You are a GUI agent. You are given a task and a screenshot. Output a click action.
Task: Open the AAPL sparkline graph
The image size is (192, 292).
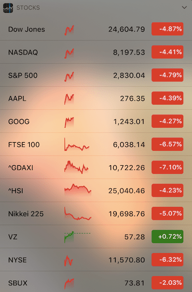tap(69, 99)
